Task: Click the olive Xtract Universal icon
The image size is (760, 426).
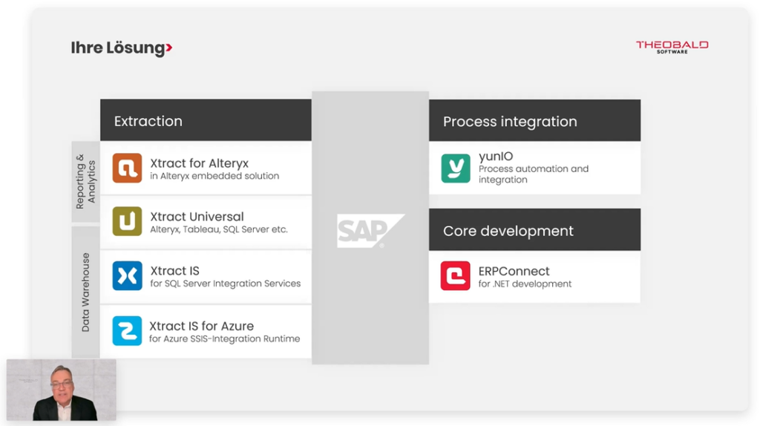Action: tap(127, 221)
